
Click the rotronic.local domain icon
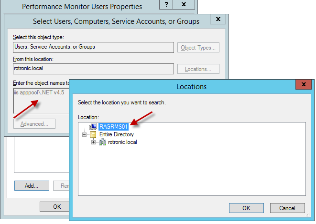(102, 142)
